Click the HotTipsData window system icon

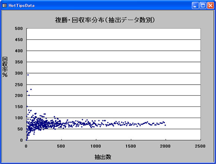[x=4, y=6]
